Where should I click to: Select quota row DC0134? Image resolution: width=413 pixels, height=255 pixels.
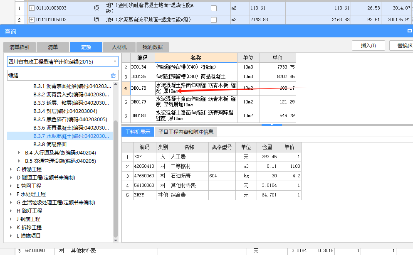pyautogui.click(x=209, y=67)
